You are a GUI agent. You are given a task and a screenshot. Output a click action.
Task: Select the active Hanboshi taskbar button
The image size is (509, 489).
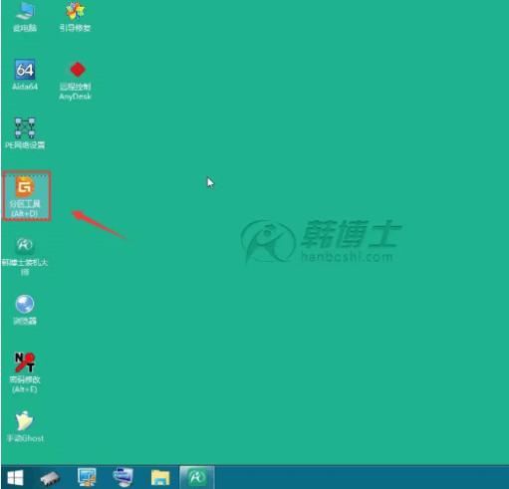coord(196,478)
